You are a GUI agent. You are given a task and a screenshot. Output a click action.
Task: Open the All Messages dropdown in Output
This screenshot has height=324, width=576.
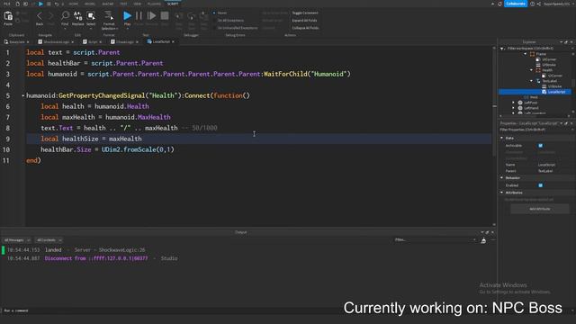(x=16, y=240)
